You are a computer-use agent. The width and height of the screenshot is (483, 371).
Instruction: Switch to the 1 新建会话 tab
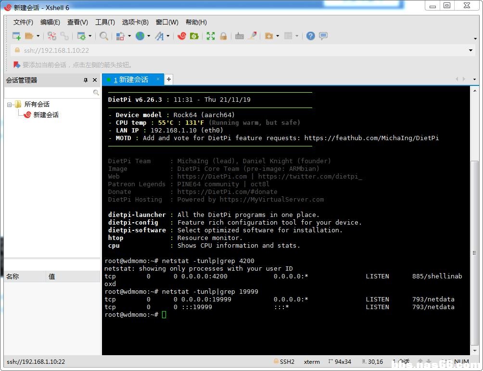coord(131,80)
